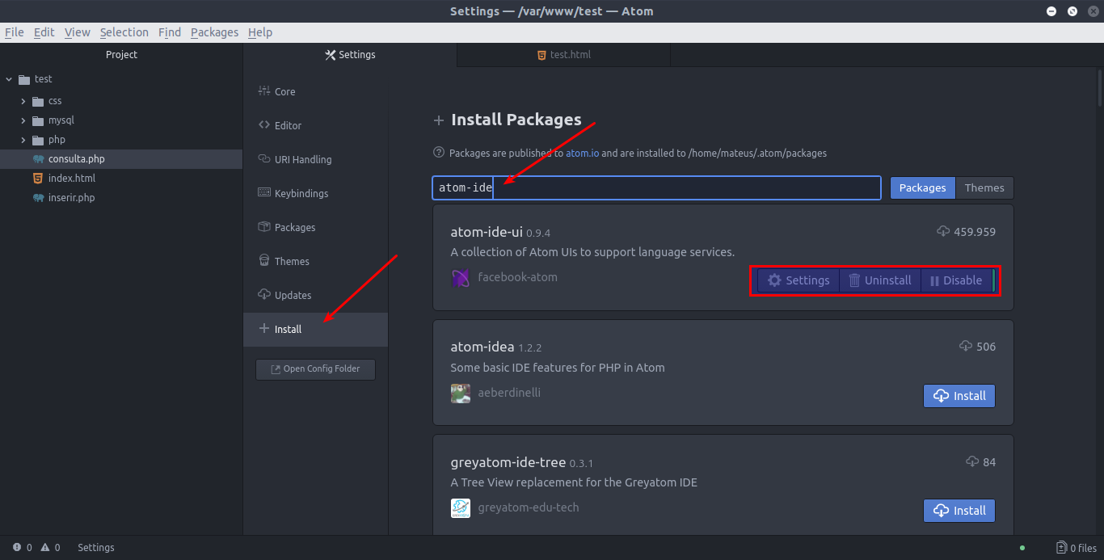Image resolution: width=1104 pixels, height=560 pixels.
Task: Click the HTML5 icon of index.html
Action: 38,179
